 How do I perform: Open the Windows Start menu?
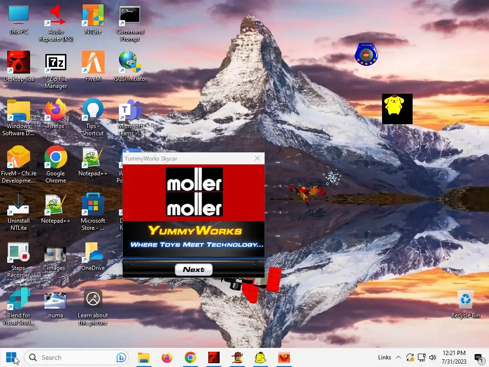click(11, 357)
